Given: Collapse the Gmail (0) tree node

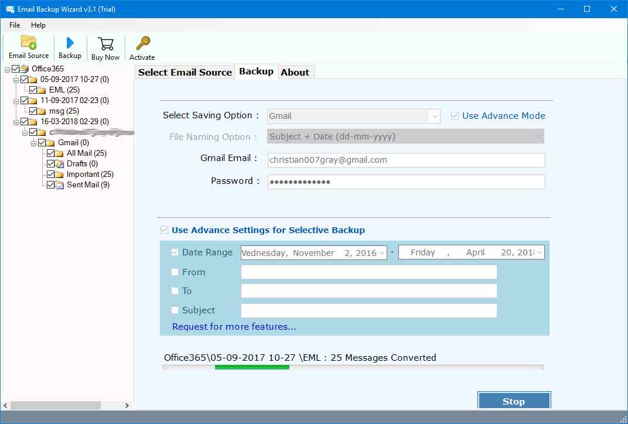Looking at the screenshot, I should click(34, 143).
